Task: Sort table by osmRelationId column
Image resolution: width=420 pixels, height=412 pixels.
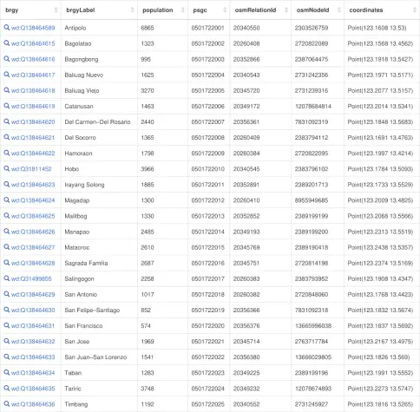Action: point(286,10)
